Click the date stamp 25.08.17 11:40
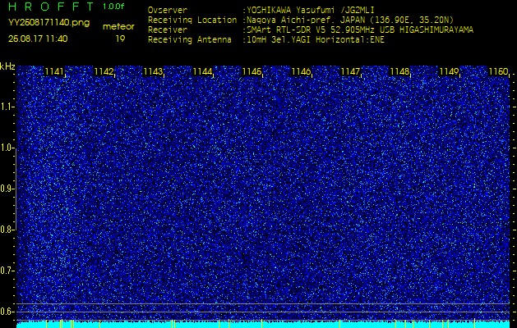This screenshot has width=517, height=328. click(x=38, y=39)
